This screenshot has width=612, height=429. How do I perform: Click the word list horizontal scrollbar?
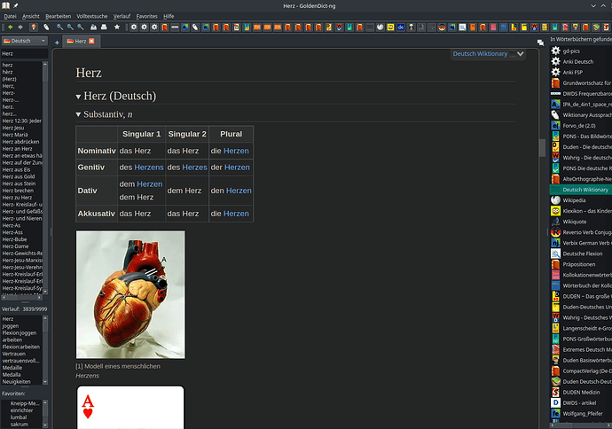(x=22, y=298)
